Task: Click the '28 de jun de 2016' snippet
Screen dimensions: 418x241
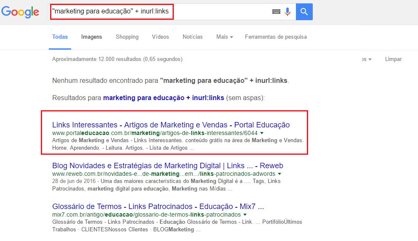Action: pyautogui.click(x=166, y=185)
